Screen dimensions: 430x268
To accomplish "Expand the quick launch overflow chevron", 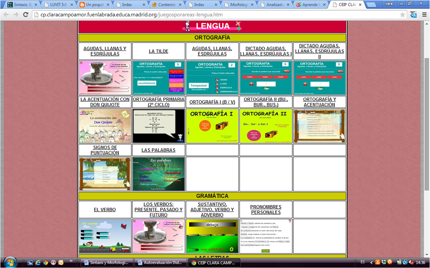I will tap(71, 261).
